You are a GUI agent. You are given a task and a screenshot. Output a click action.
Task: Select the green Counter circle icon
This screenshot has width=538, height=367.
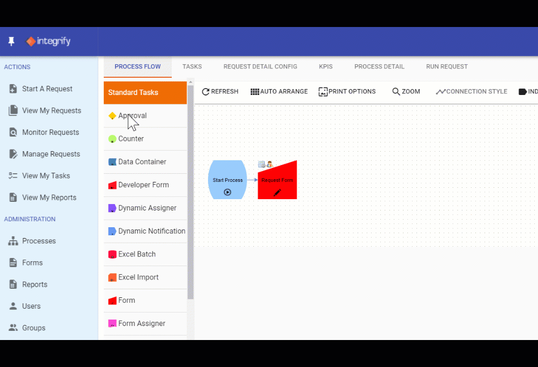112,139
